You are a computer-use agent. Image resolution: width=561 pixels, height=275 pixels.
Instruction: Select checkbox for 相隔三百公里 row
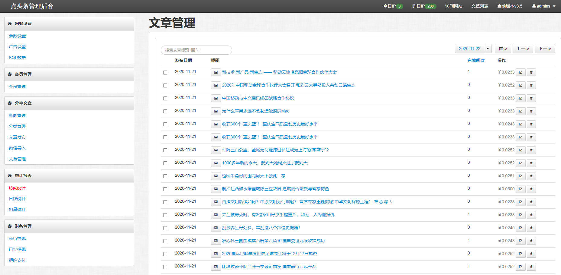click(165, 150)
